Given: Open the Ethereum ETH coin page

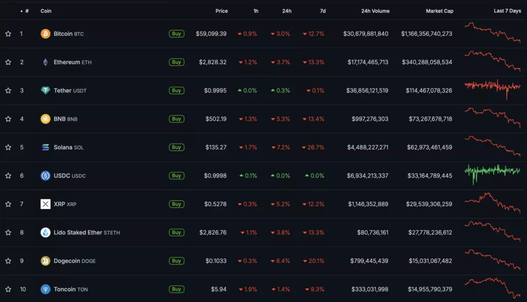Looking at the screenshot, I should pyautogui.click(x=73, y=62).
